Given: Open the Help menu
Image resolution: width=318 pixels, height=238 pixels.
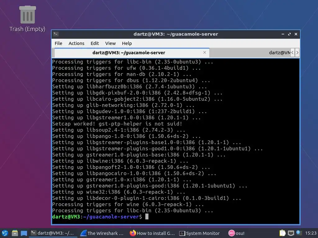Looking at the screenshot, I should pos(127,43).
